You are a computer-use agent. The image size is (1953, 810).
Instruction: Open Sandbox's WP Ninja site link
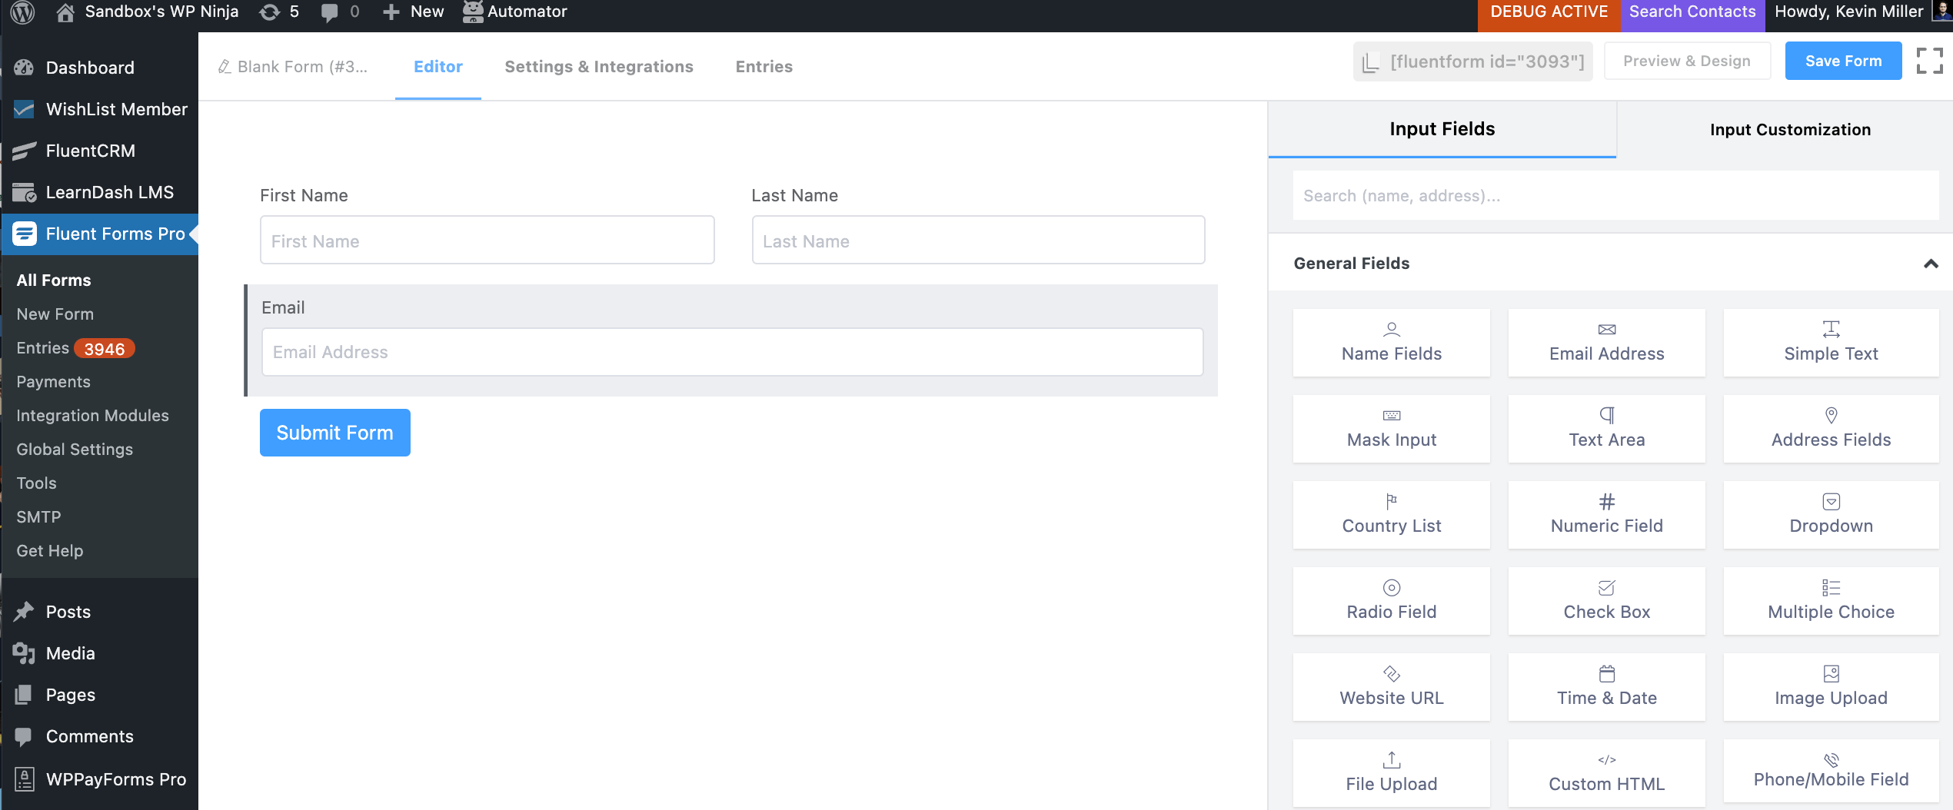[x=148, y=12]
